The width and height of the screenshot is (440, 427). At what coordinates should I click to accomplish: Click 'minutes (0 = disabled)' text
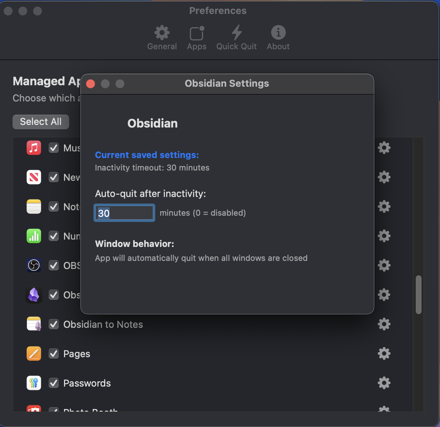[x=203, y=213]
